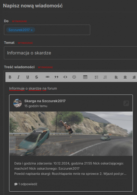The width and height of the screenshot is (137, 195).
Task: Open the emoji picker
Action: (74, 77)
